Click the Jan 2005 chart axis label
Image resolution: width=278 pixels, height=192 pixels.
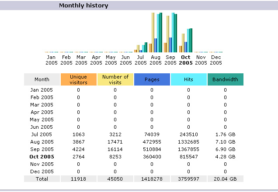pyautogui.click(x=52, y=60)
